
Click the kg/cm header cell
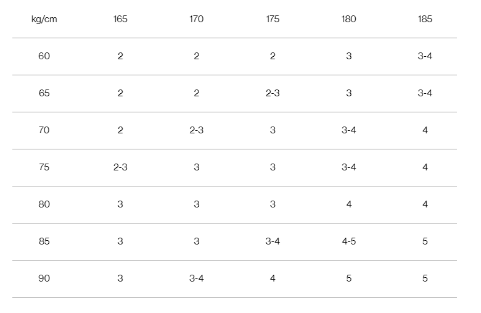point(44,19)
